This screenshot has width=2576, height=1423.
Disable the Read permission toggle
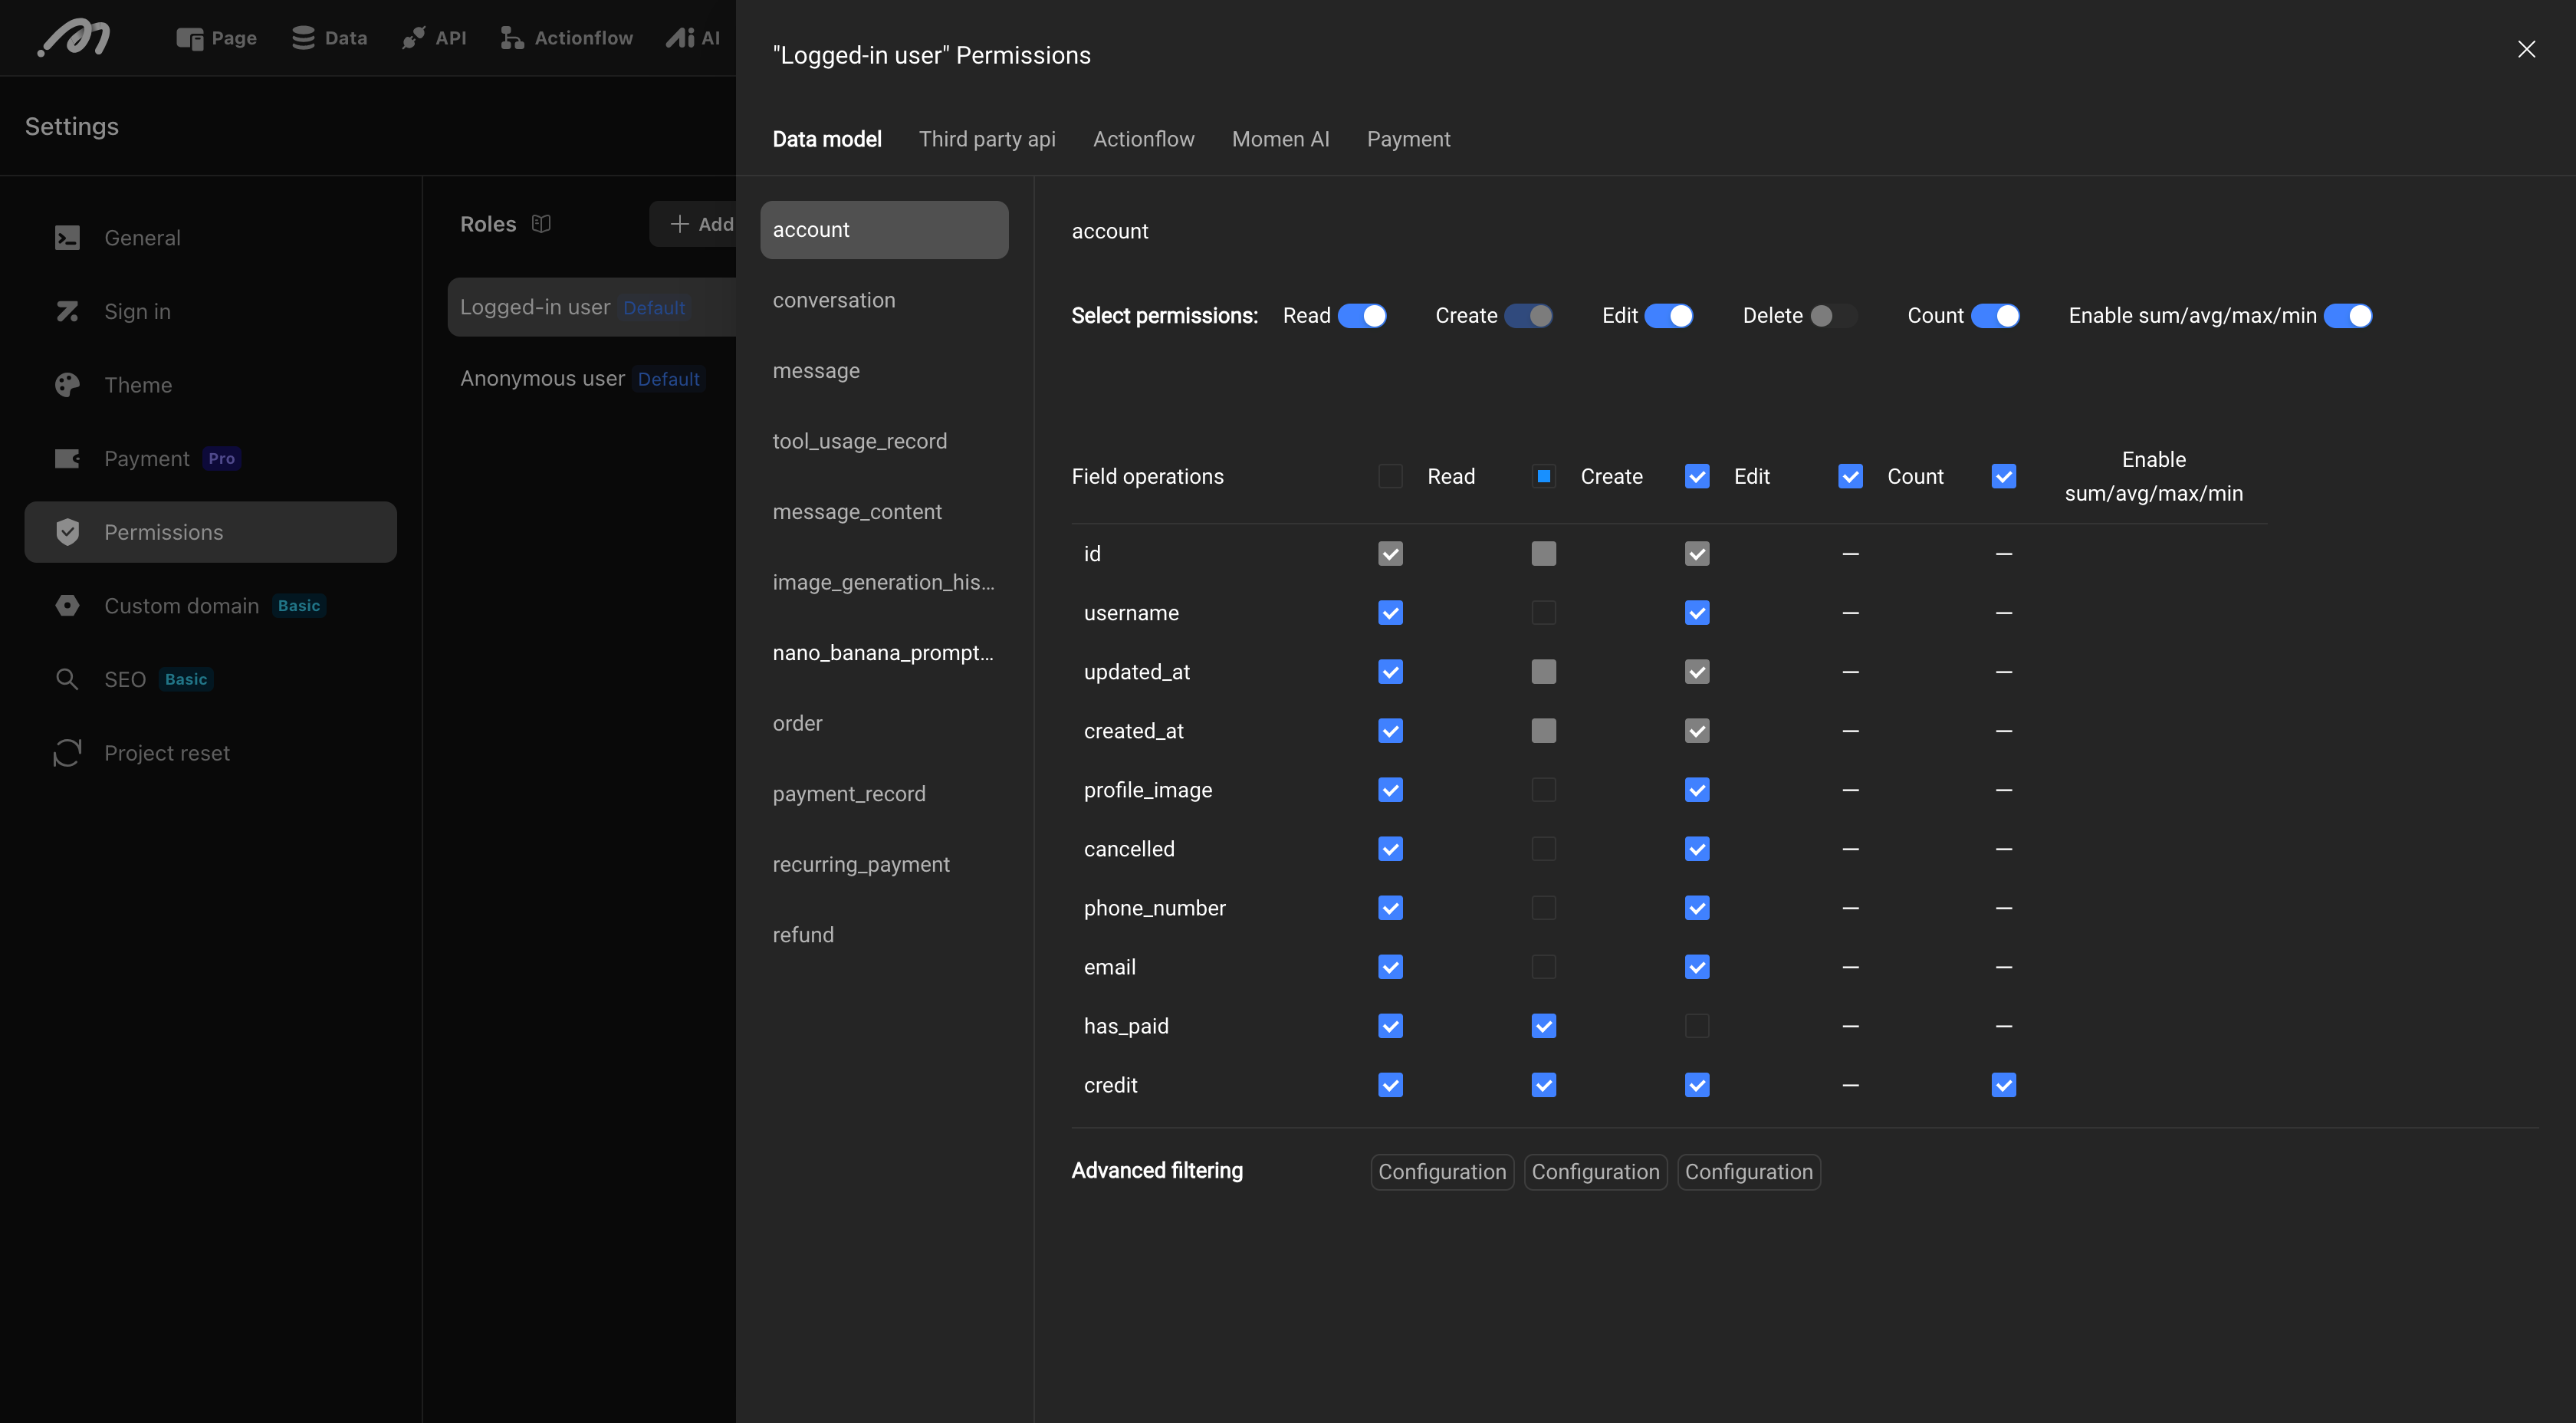1362,316
